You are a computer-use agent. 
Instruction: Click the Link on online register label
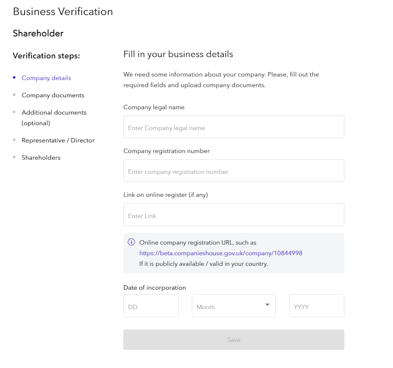pos(165,195)
